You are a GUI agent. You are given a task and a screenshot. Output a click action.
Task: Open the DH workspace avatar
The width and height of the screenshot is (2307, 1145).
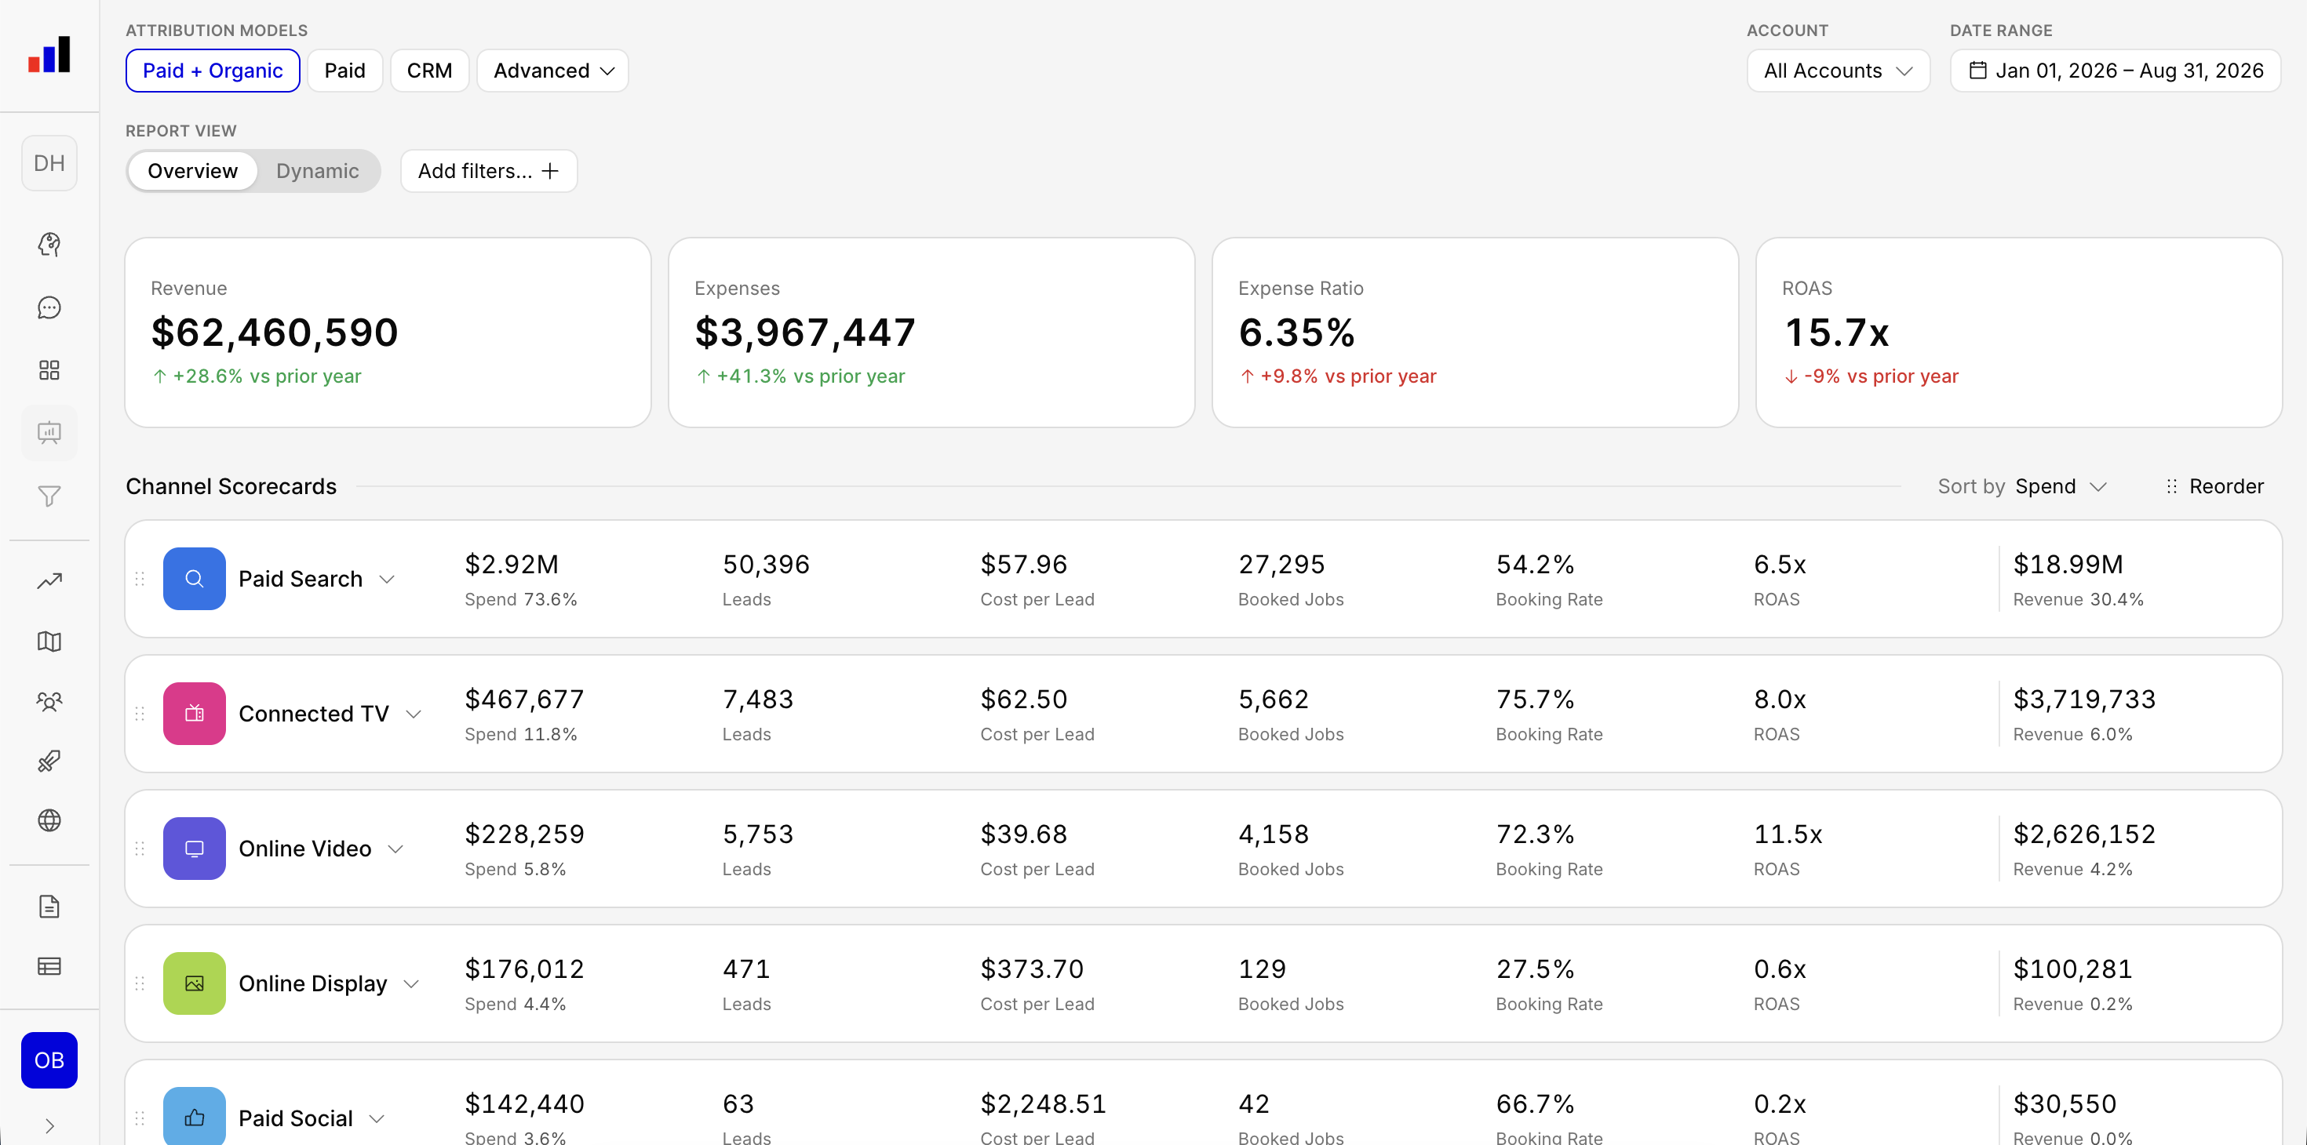49,163
